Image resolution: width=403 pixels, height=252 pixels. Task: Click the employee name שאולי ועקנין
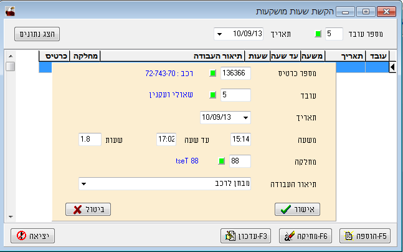click(x=171, y=95)
